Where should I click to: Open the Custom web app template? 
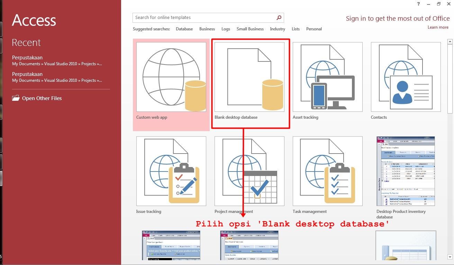[x=171, y=77]
